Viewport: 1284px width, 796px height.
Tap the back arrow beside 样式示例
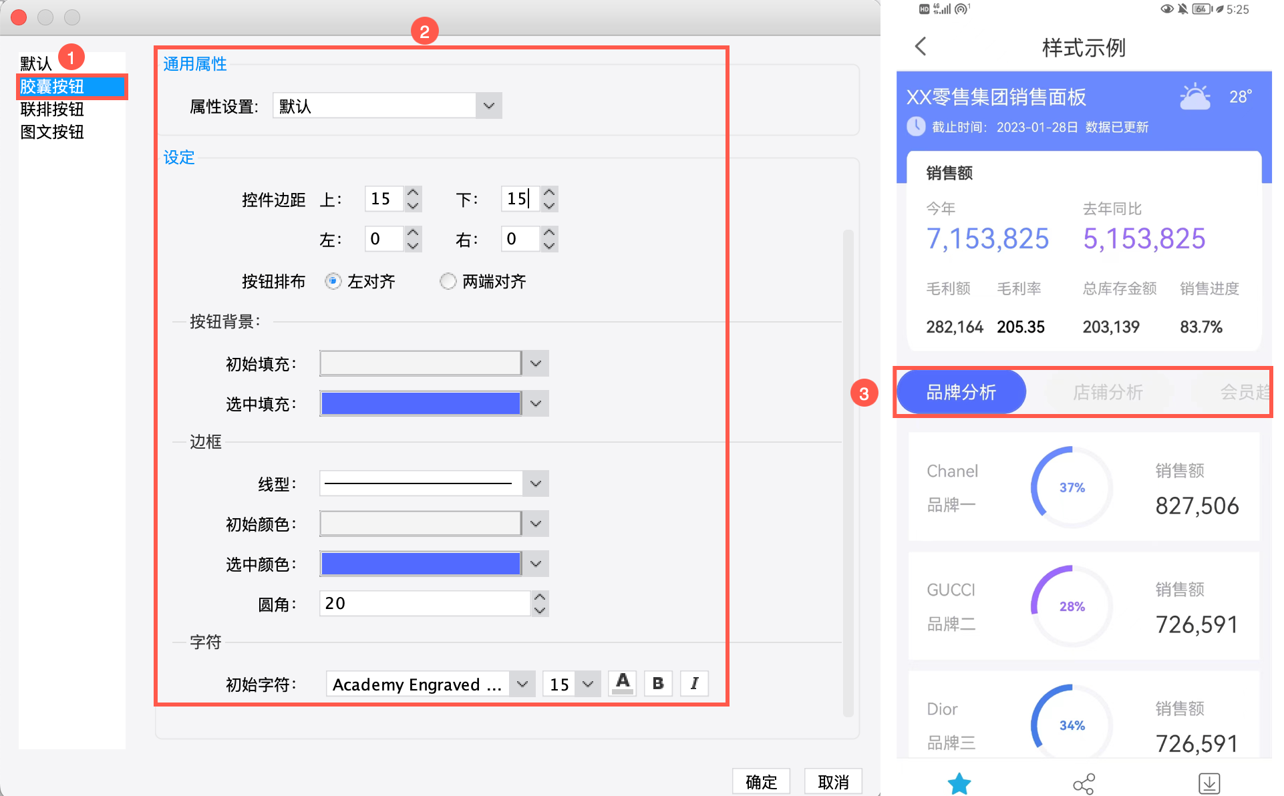pyautogui.click(x=921, y=47)
